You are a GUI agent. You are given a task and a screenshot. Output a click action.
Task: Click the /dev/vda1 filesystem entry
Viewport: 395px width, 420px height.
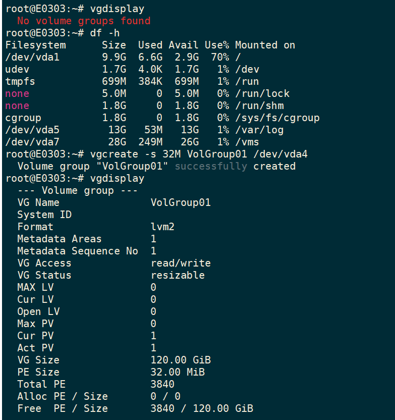pyautogui.click(x=32, y=57)
